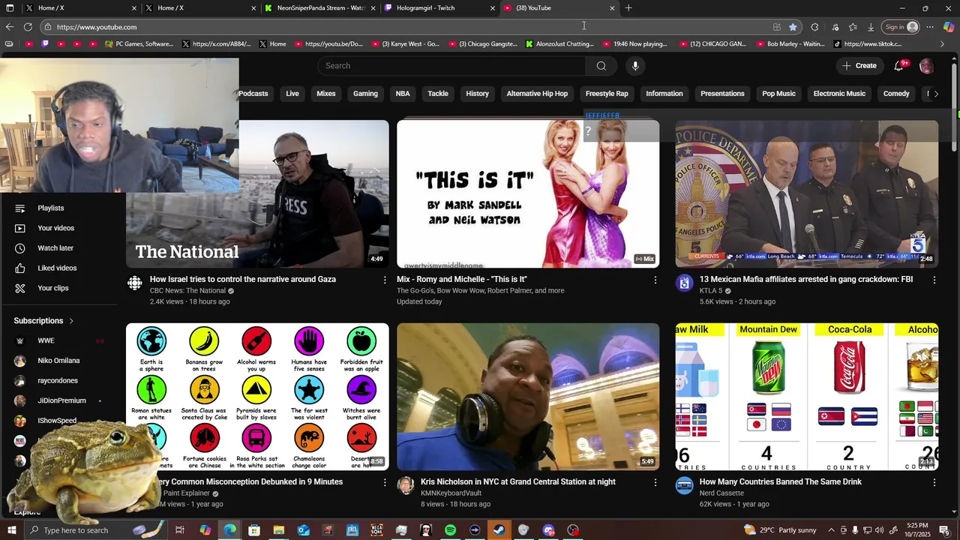The image size is (960, 540).
Task: Open YouTube notifications bell
Action: pos(898,66)
